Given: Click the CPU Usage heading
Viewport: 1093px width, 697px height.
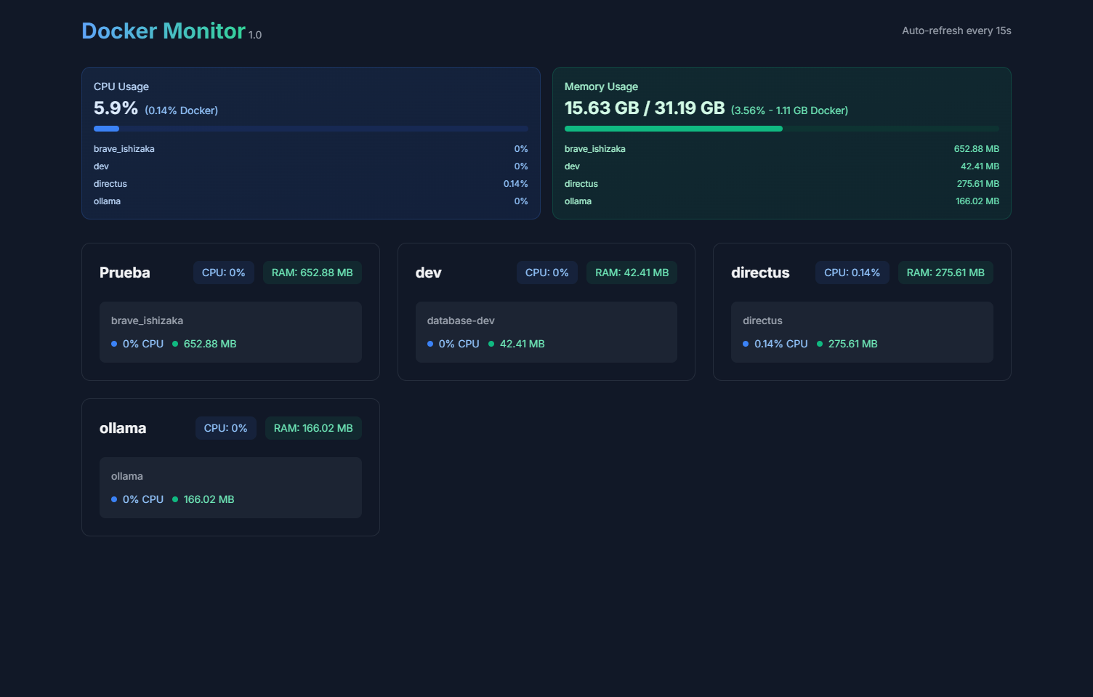Looking at the screenshot, I should pos(121,86).
